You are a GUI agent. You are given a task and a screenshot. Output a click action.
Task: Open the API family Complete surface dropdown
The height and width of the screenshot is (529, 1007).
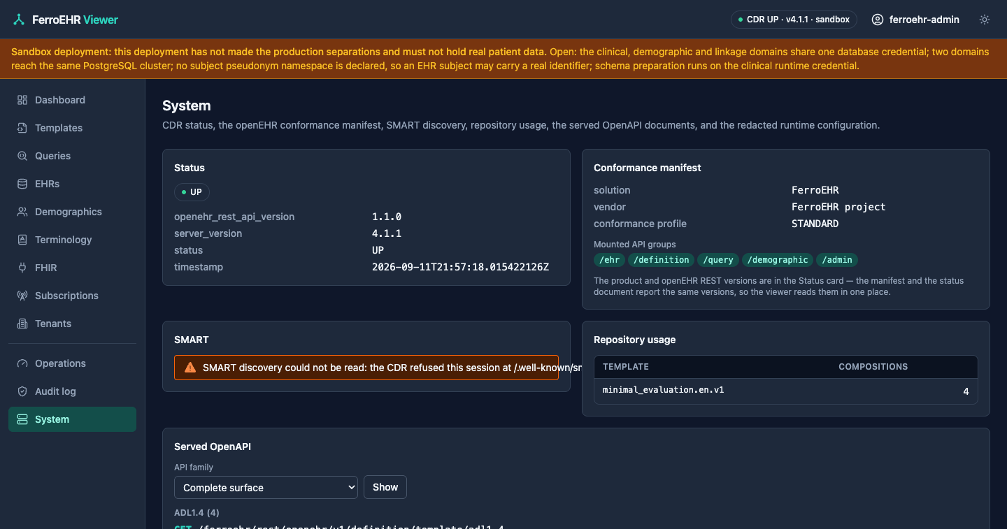pyautogui.click(x=266, y=488)
